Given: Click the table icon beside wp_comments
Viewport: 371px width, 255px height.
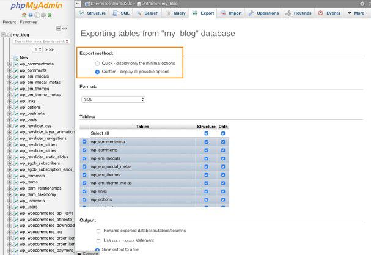Looking at the screenshot, I should (x=16, y=70).
